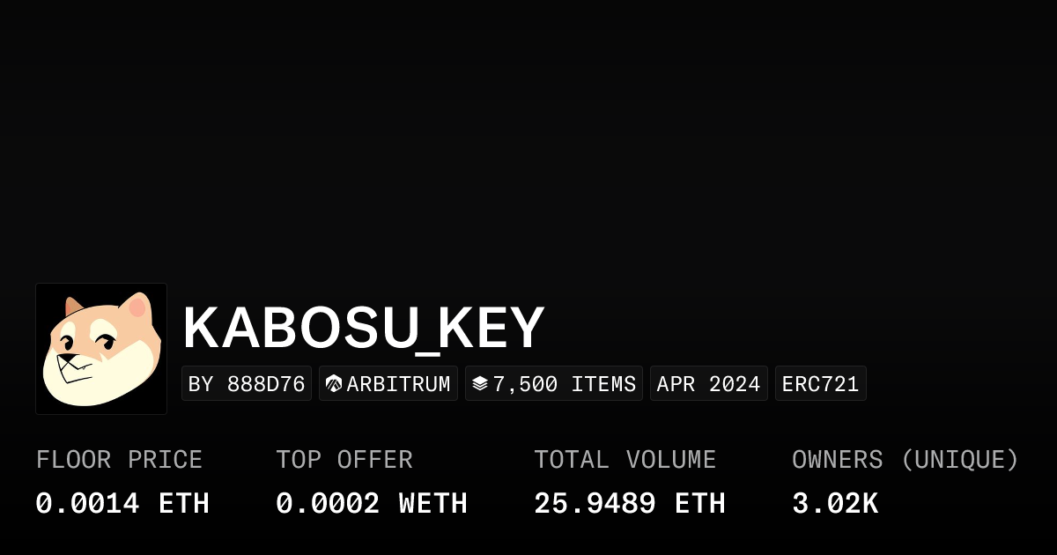This screenshot has height=555, width=1057.
Task: Select the 7,500 ITEMS text
Action: 564,384
